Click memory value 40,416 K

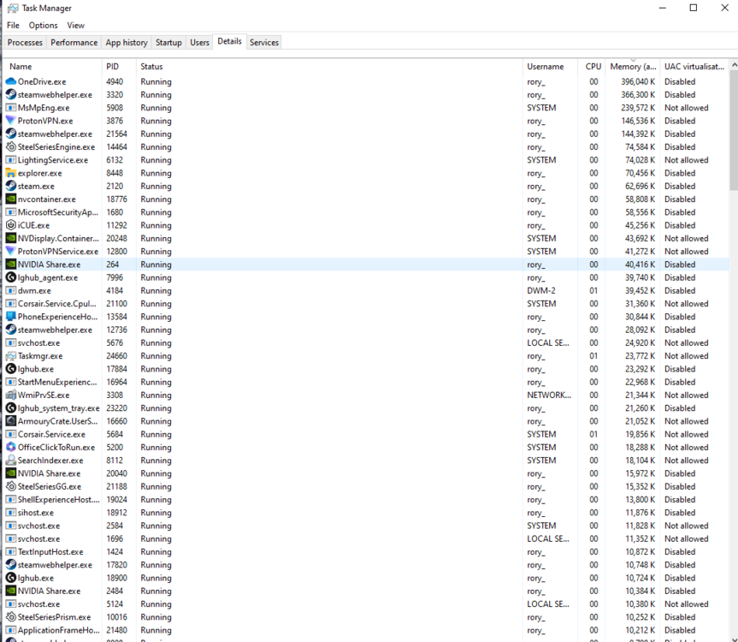pos(641,265)
